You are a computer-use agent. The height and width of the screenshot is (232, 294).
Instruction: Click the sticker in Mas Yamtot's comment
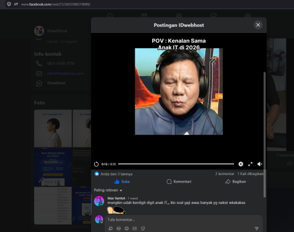[x=116, y=210]
